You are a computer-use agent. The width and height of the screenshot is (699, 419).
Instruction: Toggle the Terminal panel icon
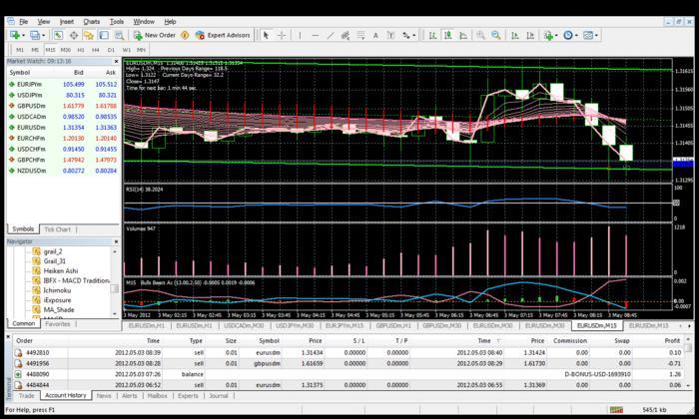[104, 35]
